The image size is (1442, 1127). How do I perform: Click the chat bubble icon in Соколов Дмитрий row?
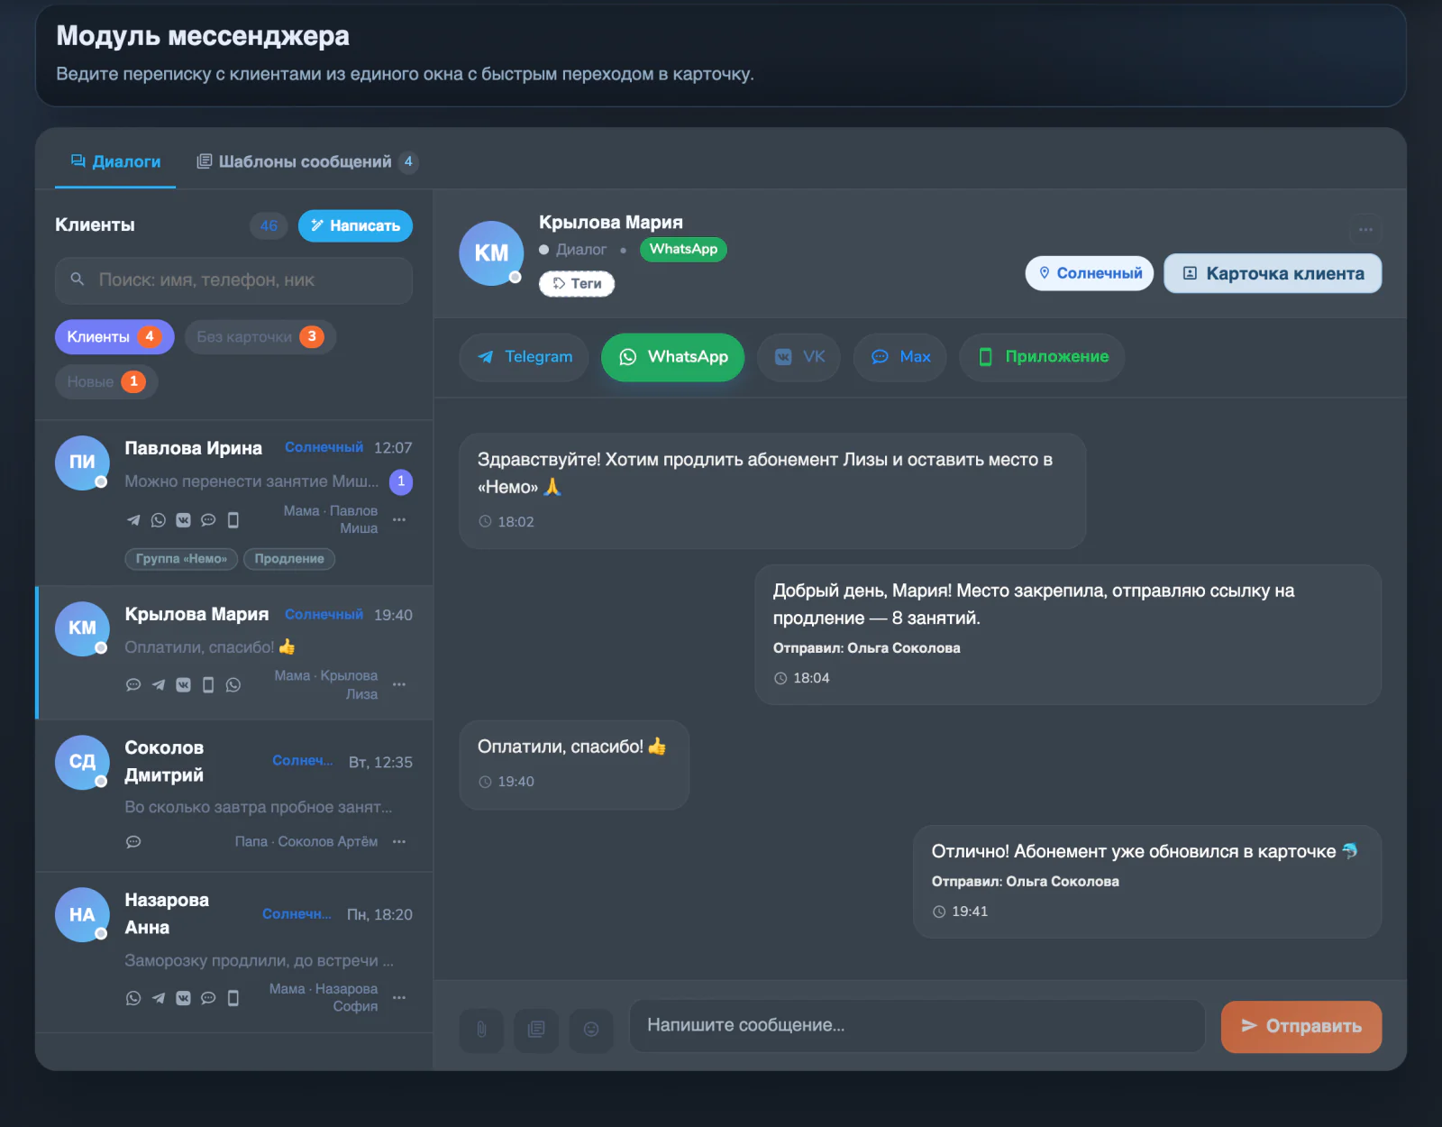(133, 842)
